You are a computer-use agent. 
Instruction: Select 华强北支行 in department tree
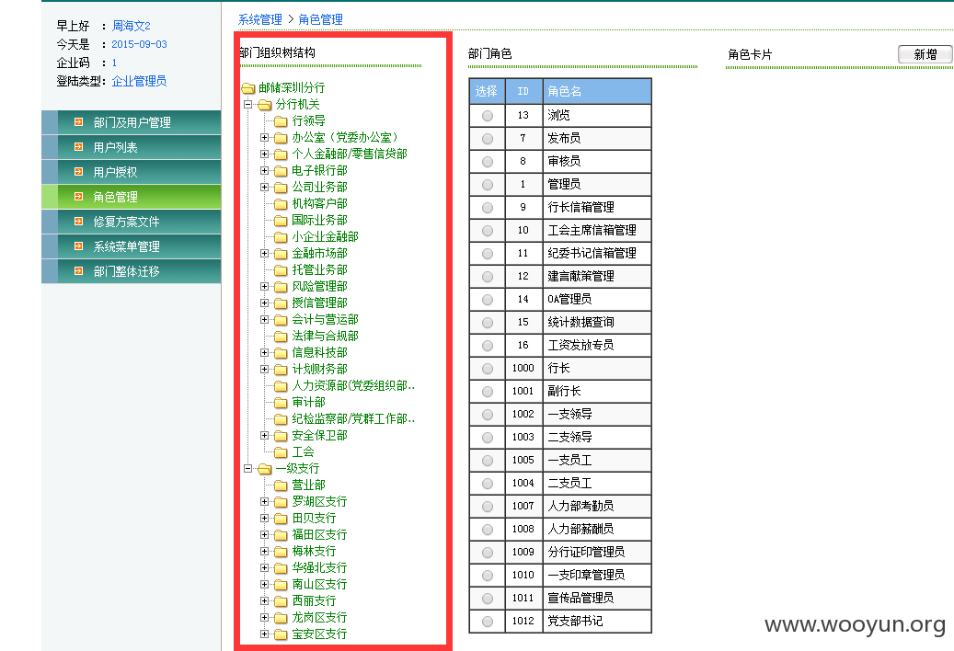point(319,567)
